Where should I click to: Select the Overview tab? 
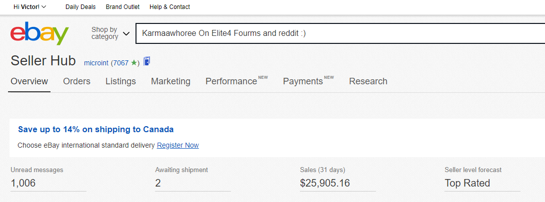tap(29, 81)
